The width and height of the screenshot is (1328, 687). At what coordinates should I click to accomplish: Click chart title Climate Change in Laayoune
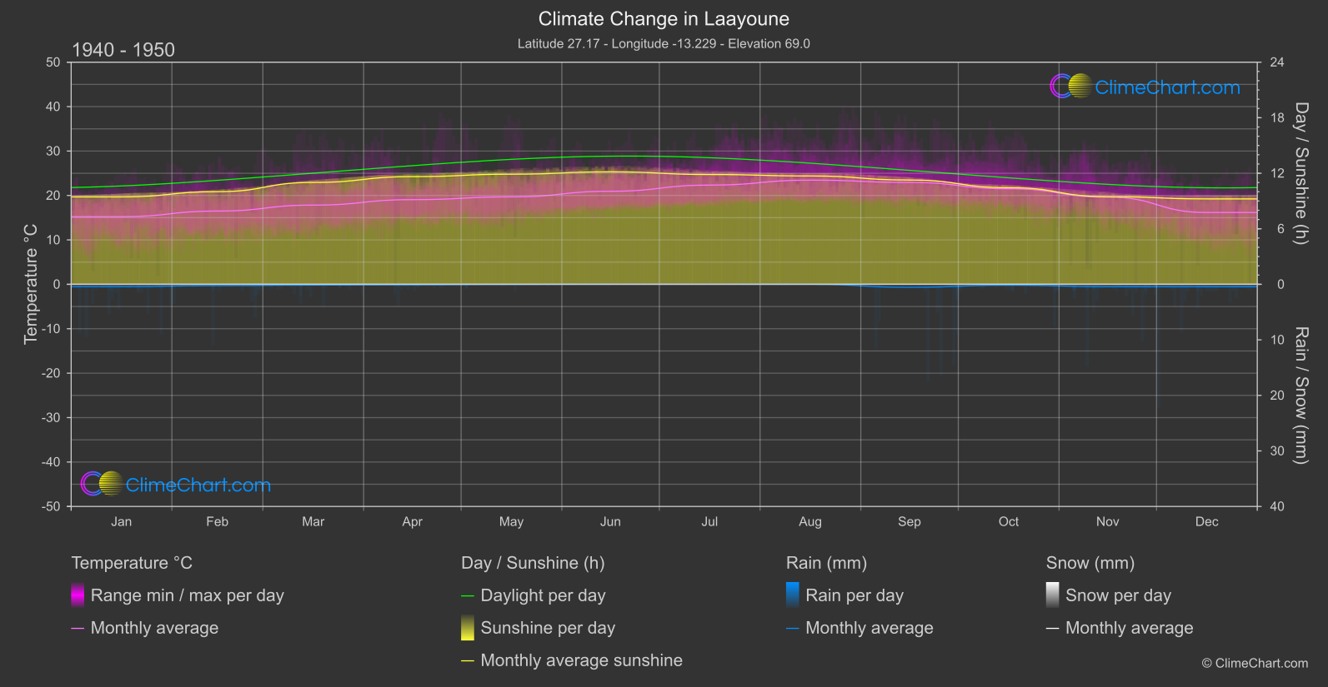pyautogui.click(x=664, y=18)
